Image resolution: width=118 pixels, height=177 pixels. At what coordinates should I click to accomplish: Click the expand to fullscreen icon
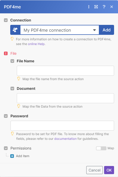[x=96, y=7]
